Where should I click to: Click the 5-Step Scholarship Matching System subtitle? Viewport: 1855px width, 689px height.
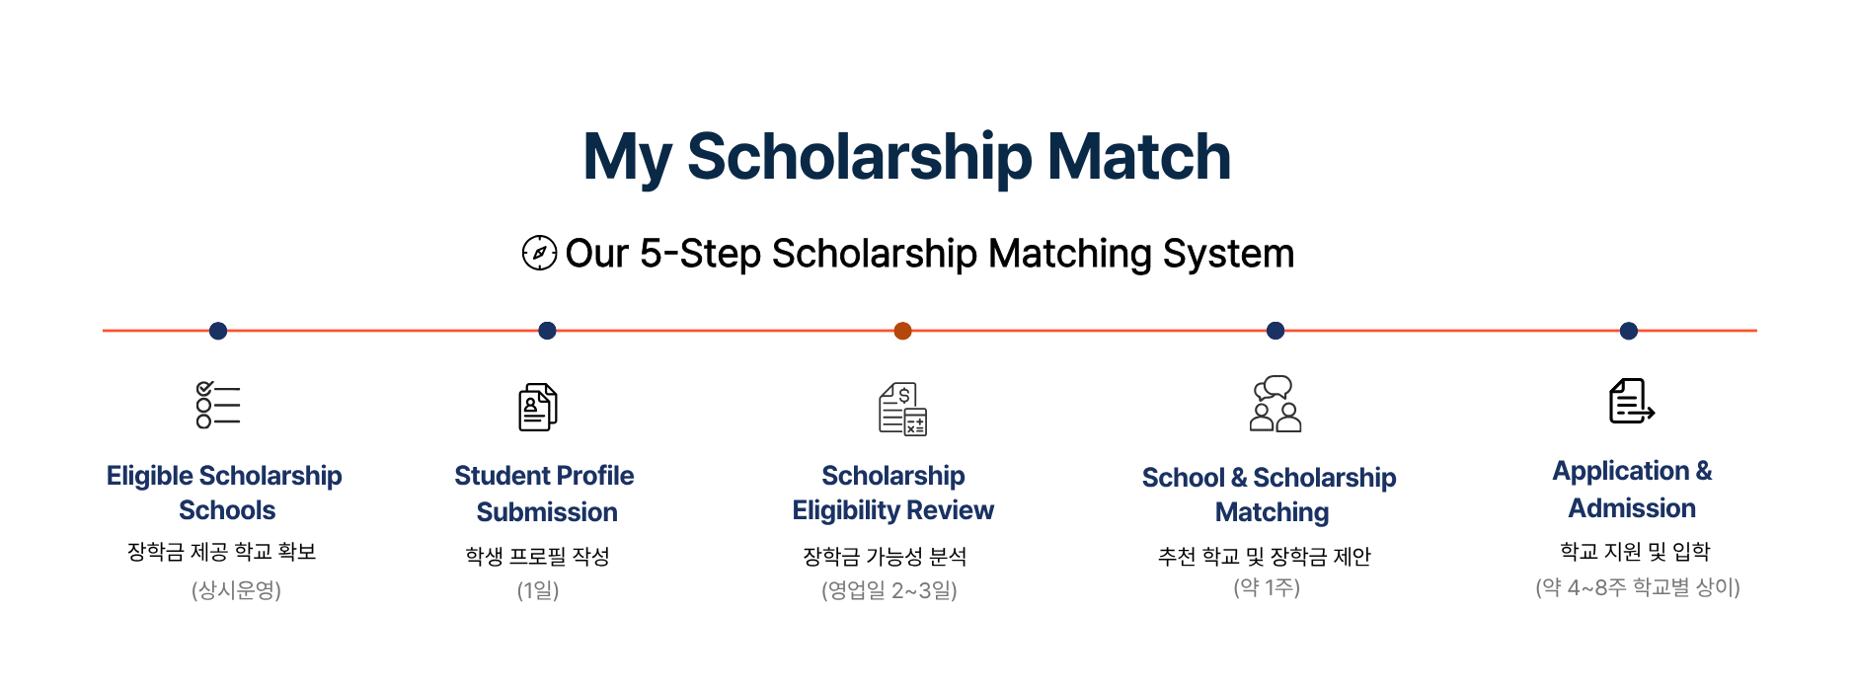pyautogui.click(x=929, y=254)
